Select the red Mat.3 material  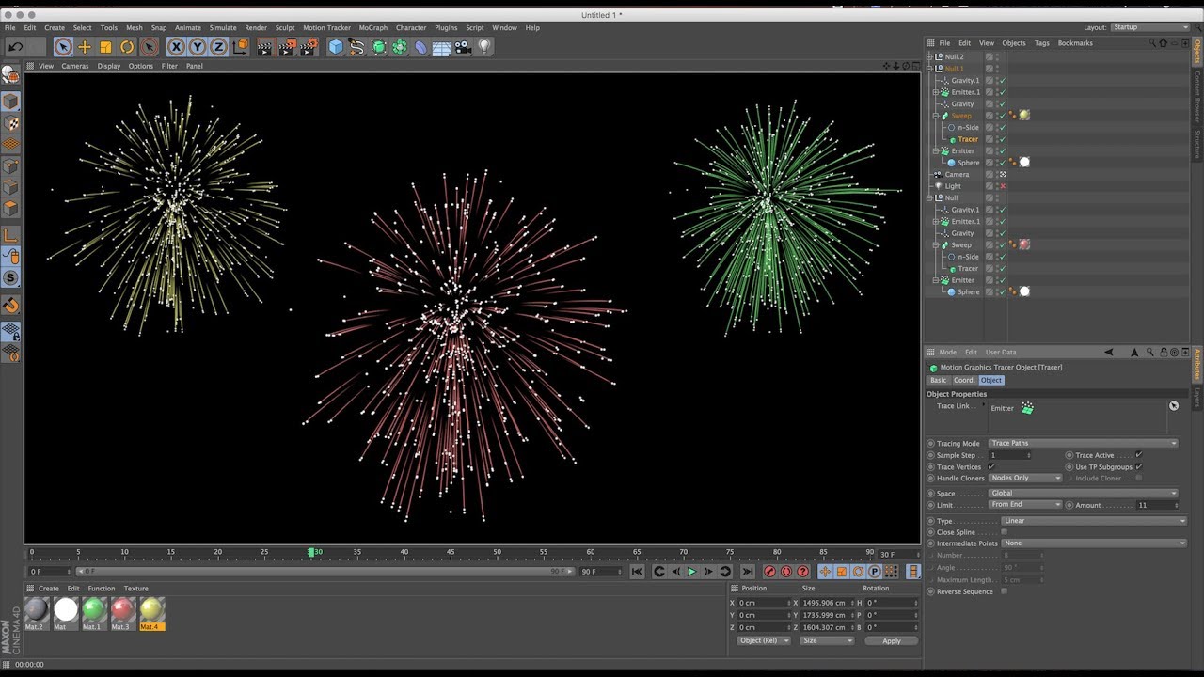(122, 613)
